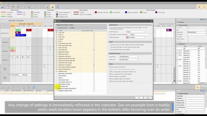
Task: Click the magnifier search icon at top-right toolbar
Action: [x=204, y=7]
